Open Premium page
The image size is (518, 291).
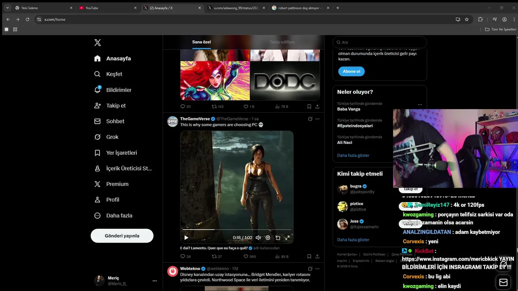point(111,184)
